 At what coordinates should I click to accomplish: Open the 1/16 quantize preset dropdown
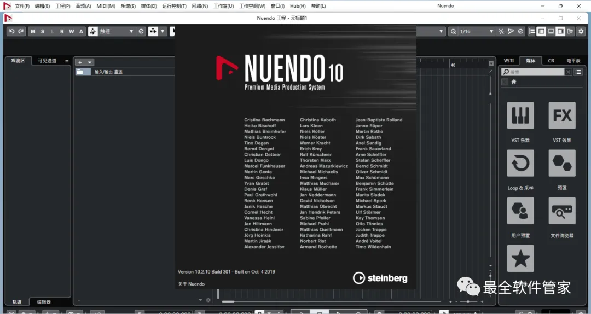tap(477, 31)
